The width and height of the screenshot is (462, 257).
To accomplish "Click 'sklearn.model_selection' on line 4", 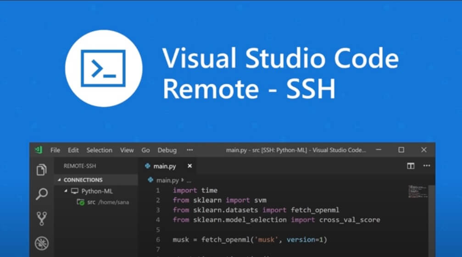I will 240,220.
